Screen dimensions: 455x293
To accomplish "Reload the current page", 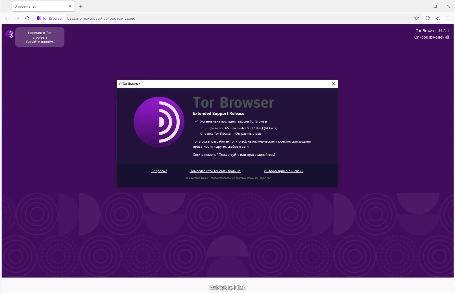I will click(27, 18).
